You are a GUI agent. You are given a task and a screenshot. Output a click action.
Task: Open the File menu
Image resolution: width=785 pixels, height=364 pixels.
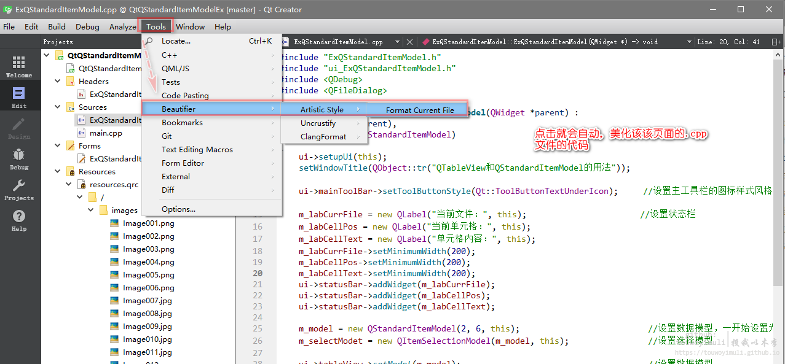coord(9,26)
